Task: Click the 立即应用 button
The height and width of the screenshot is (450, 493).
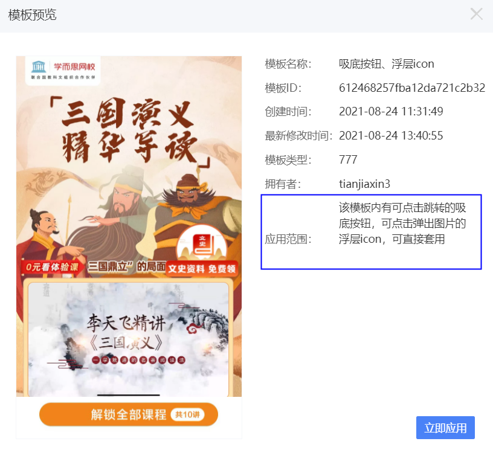Action: click(445, 428)
